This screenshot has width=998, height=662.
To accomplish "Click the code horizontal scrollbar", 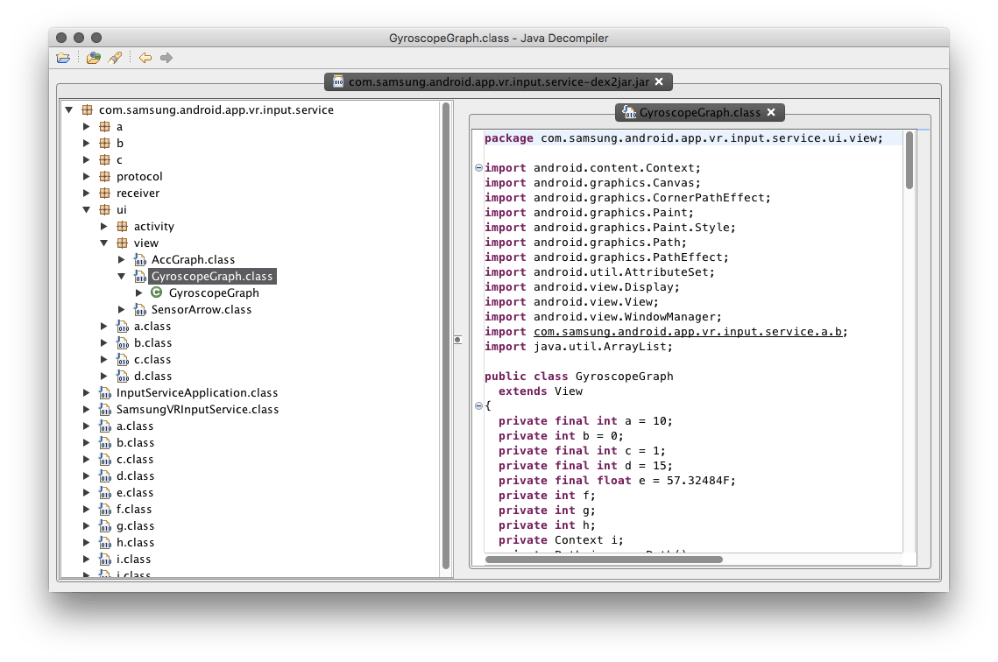I will (x=603, y=559).
